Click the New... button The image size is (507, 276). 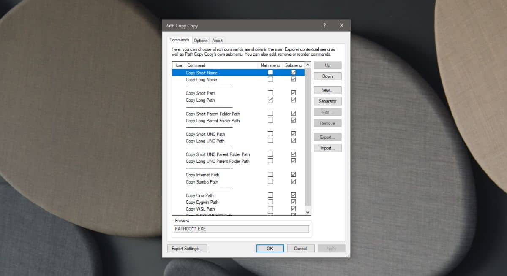(327, 90)
